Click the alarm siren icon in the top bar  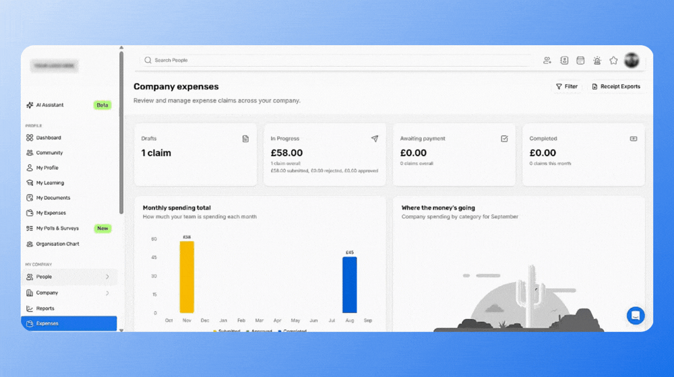point(597,61)
